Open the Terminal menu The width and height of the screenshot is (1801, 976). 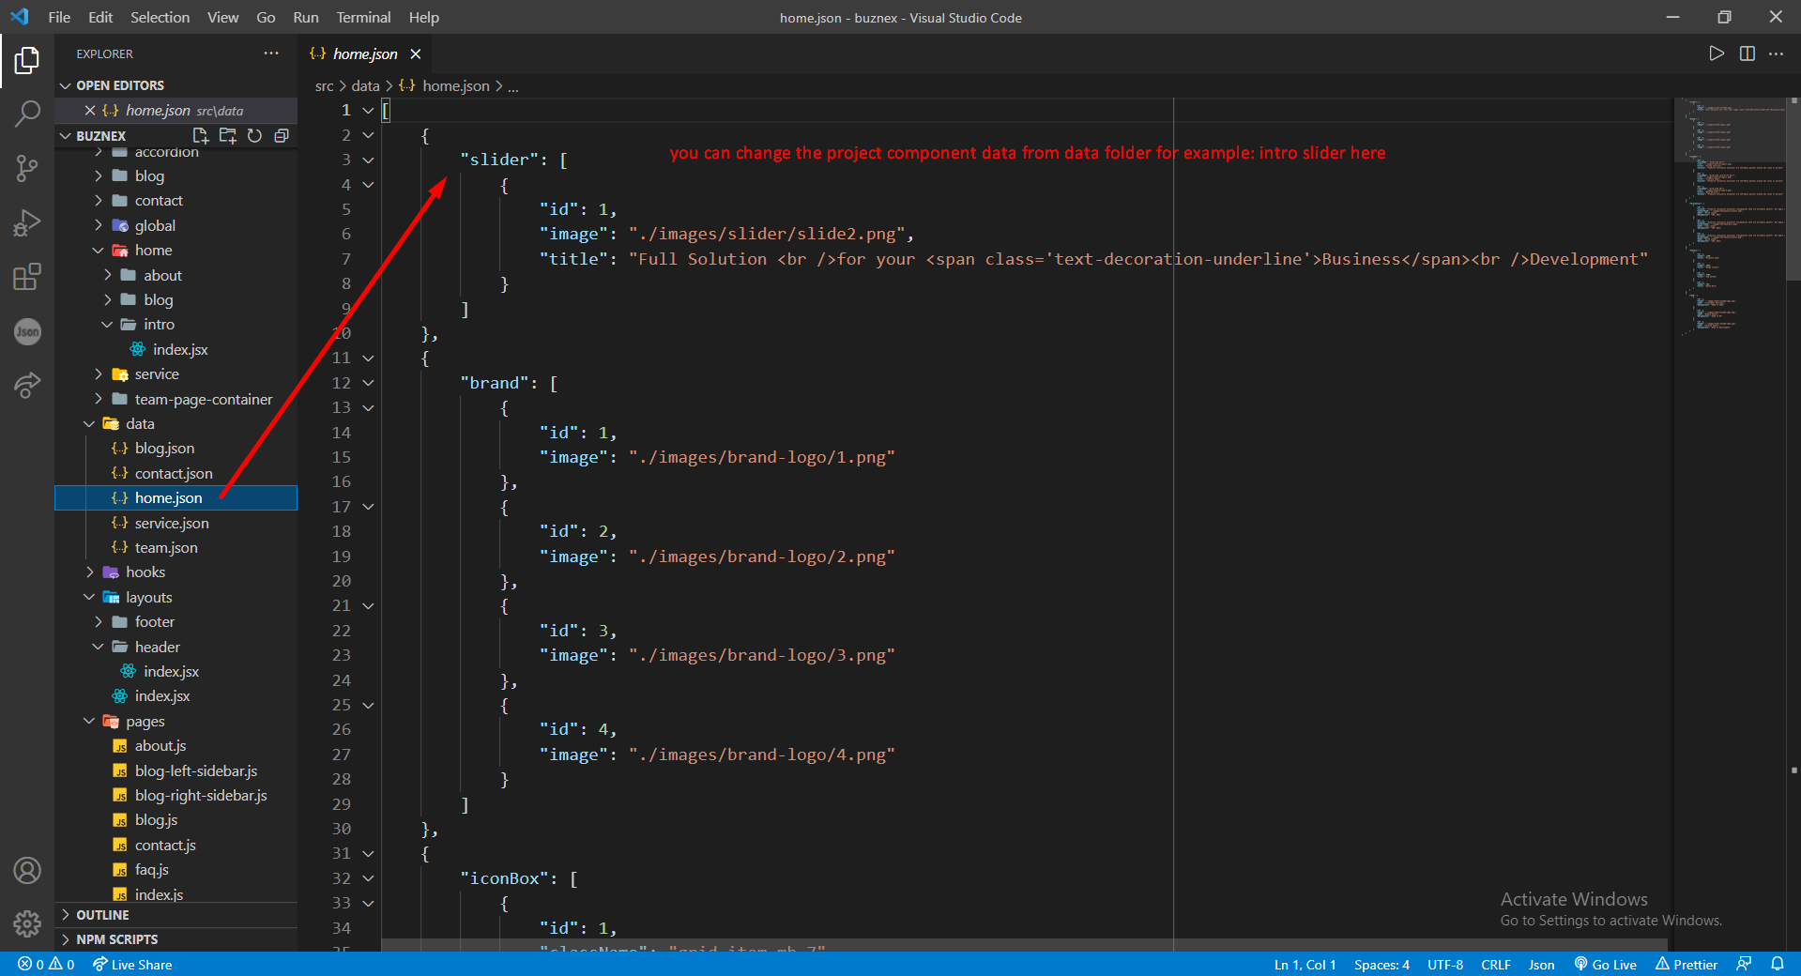tap(363, 17)
